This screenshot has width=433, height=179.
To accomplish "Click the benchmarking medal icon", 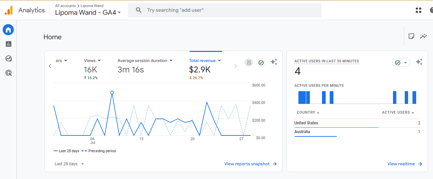I will [x=249, y=62].
